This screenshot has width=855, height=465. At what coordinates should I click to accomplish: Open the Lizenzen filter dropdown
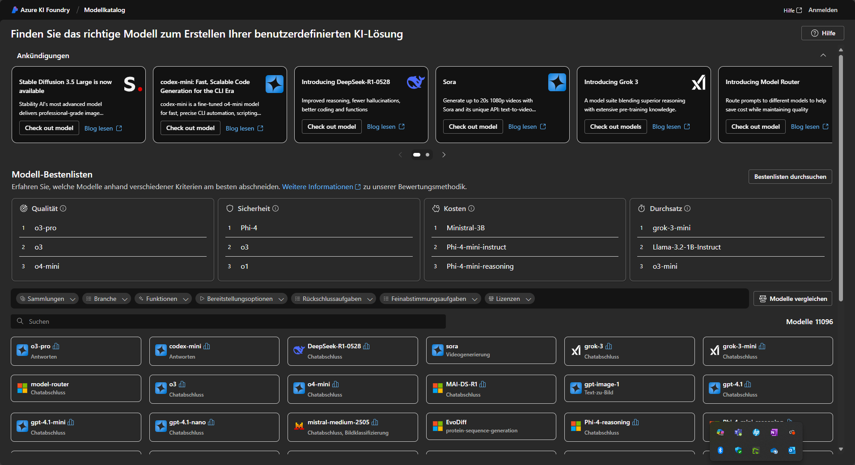[510, 299]
